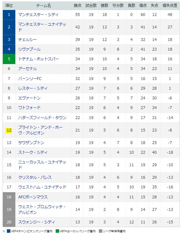Click the 勝点 column header
This screenshot has width=182, height=234.
click(x=78, y=6)
